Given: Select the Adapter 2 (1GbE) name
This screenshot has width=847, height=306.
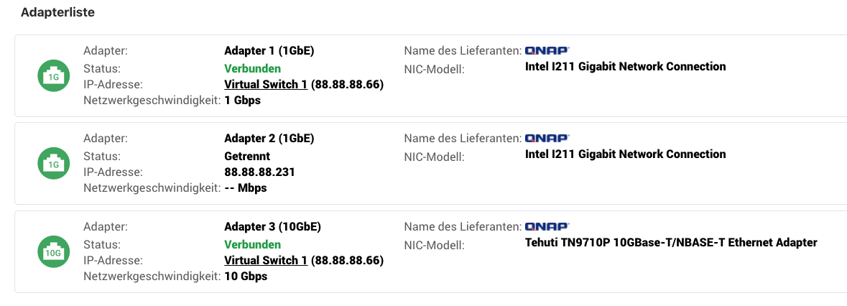Looking at the screenshot, I should click(x=269, y=139).
